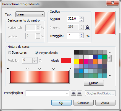
Task: Select the white end color marker
Action: coord(71,68)
